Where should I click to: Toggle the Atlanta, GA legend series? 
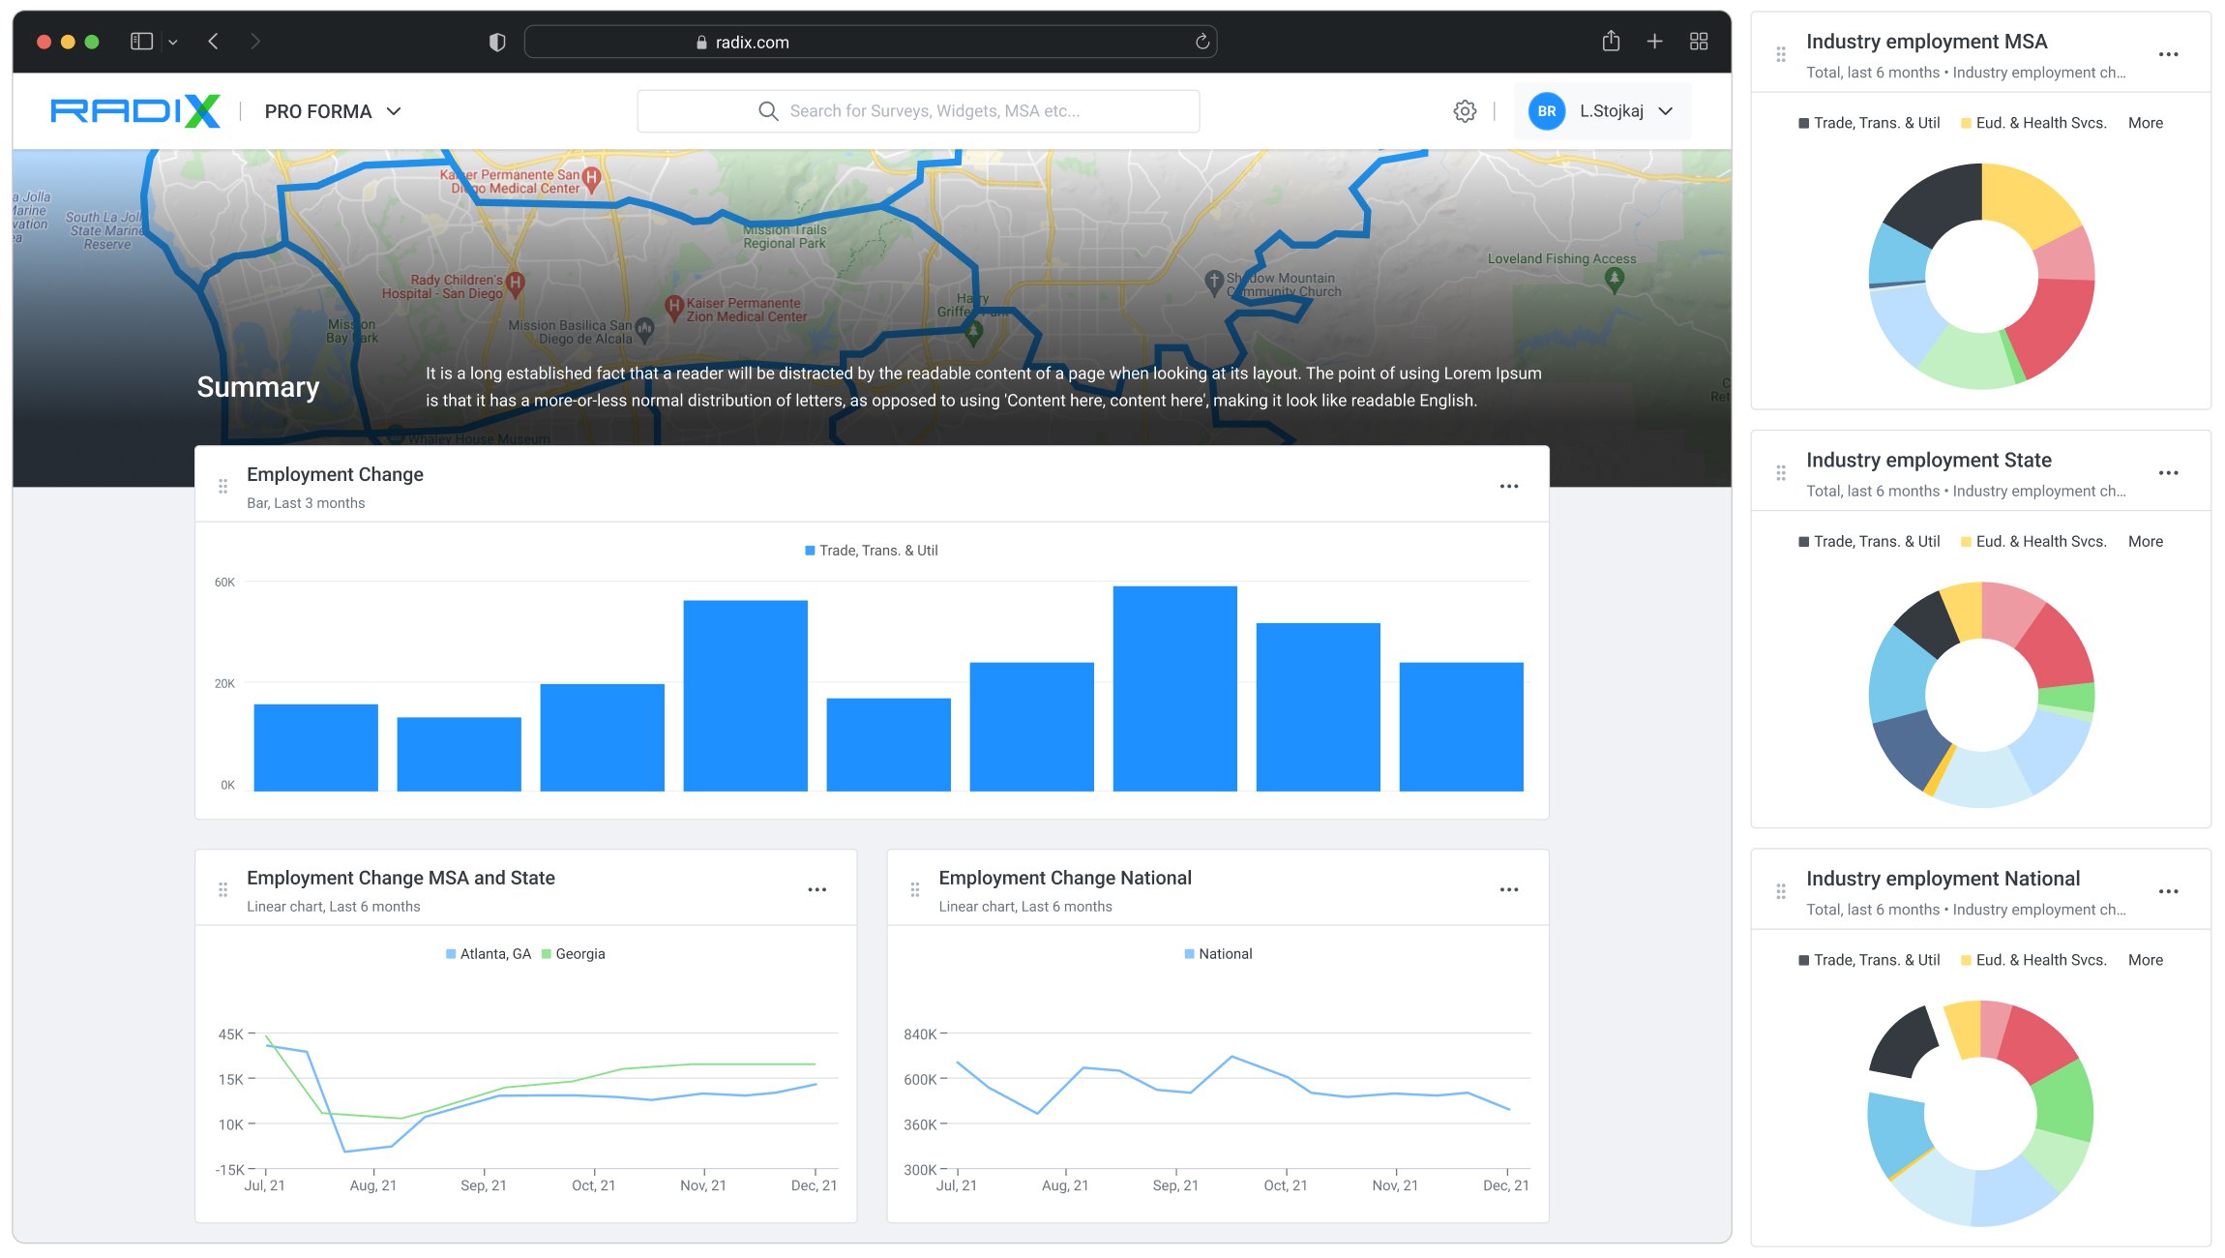(489, 954)
